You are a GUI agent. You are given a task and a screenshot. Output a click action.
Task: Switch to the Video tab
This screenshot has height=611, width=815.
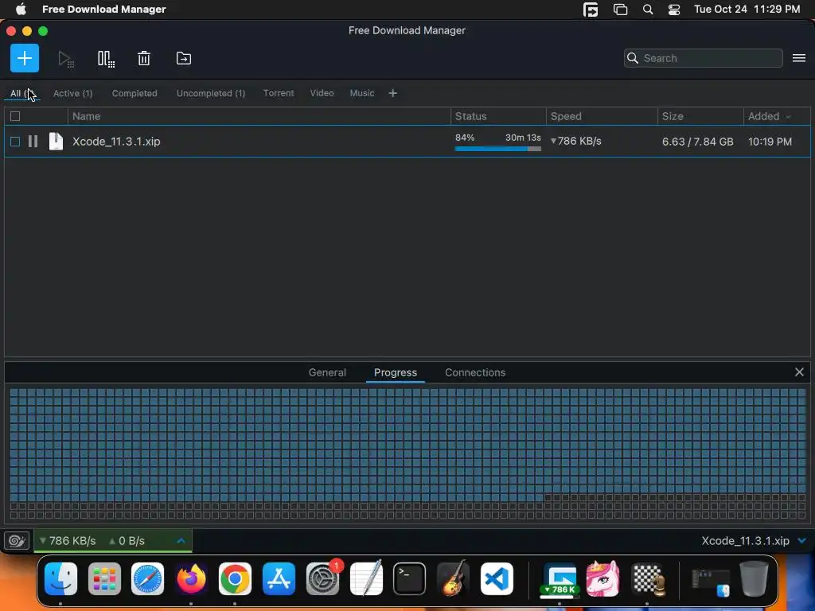[322, 93]
